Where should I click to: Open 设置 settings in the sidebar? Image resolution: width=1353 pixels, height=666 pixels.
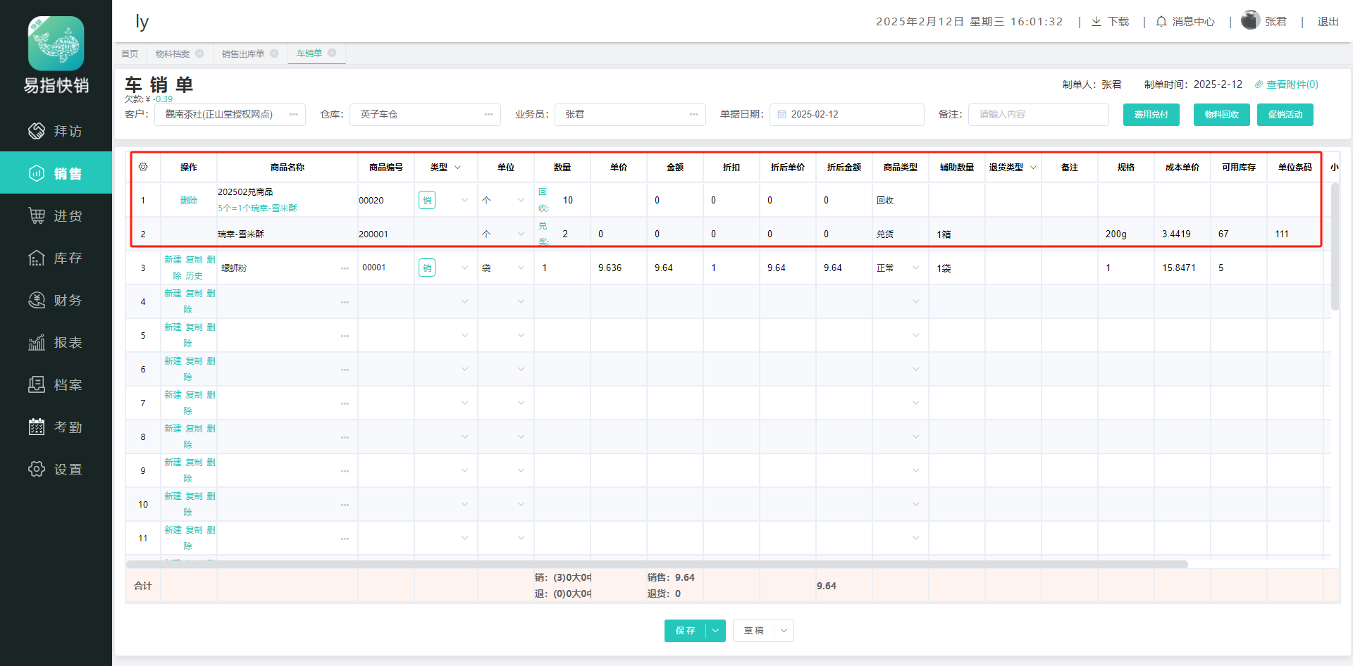click(56, 469)
